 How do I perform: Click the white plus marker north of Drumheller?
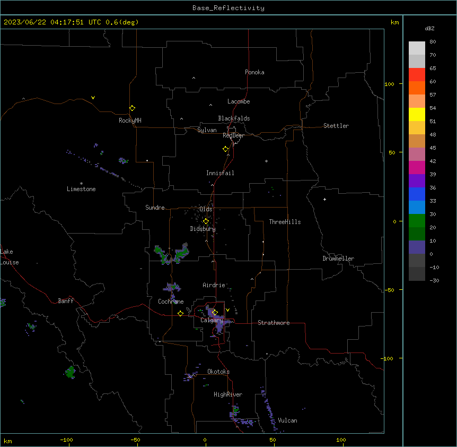[x=324, y=199]
